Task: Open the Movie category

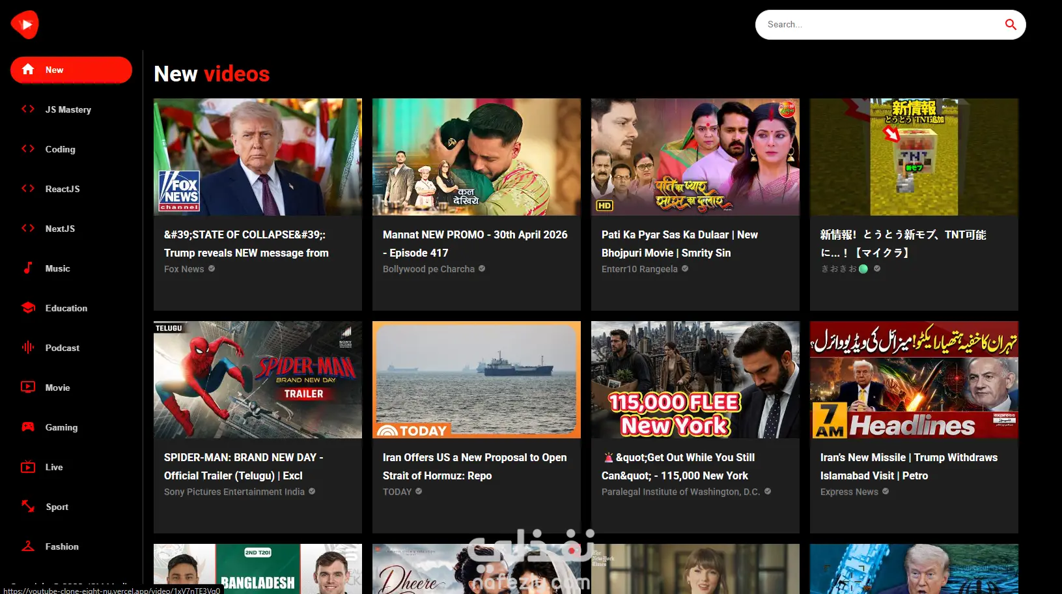Action: (x=71, y=388)
